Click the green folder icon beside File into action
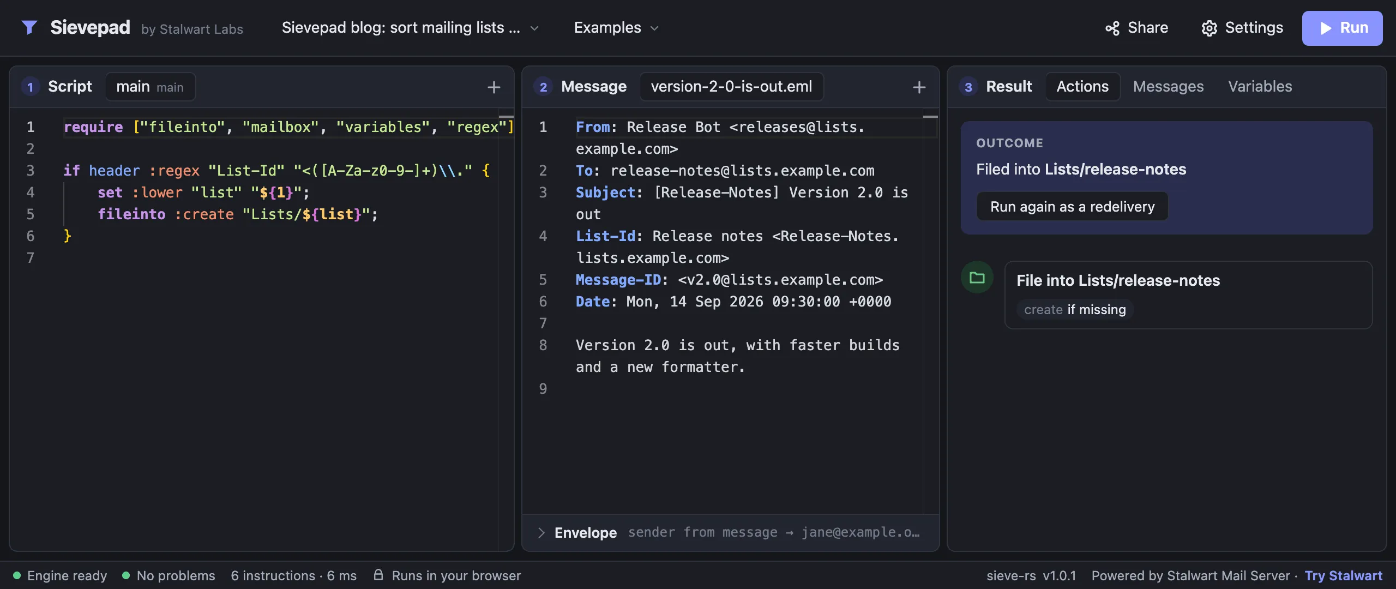1396x589 pixels. 977,278
